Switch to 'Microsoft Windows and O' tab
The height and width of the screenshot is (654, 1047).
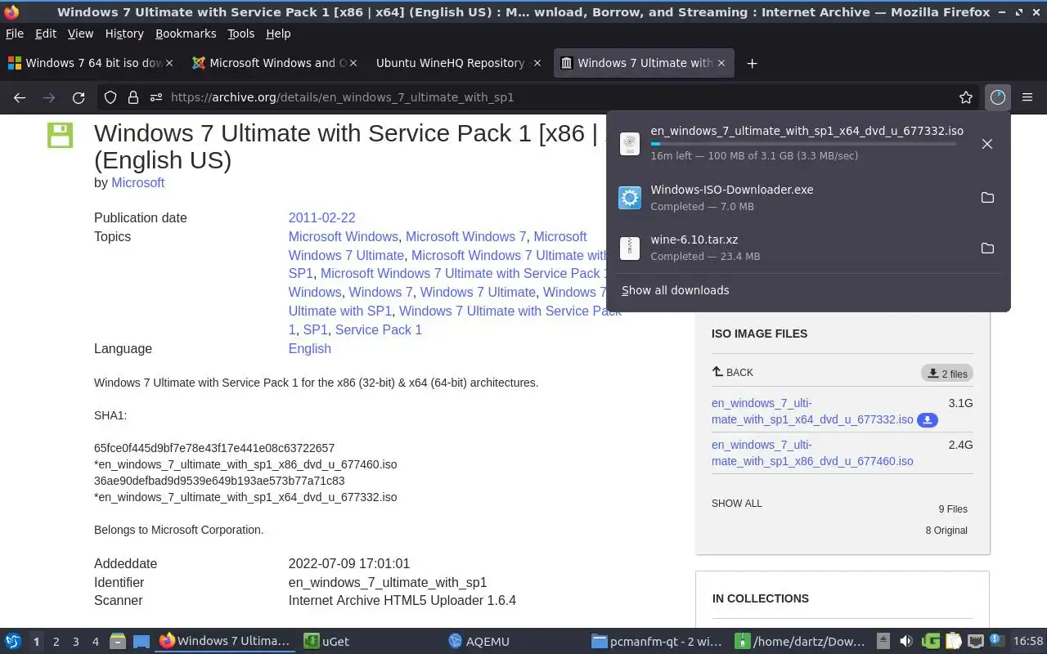[274, 63]
